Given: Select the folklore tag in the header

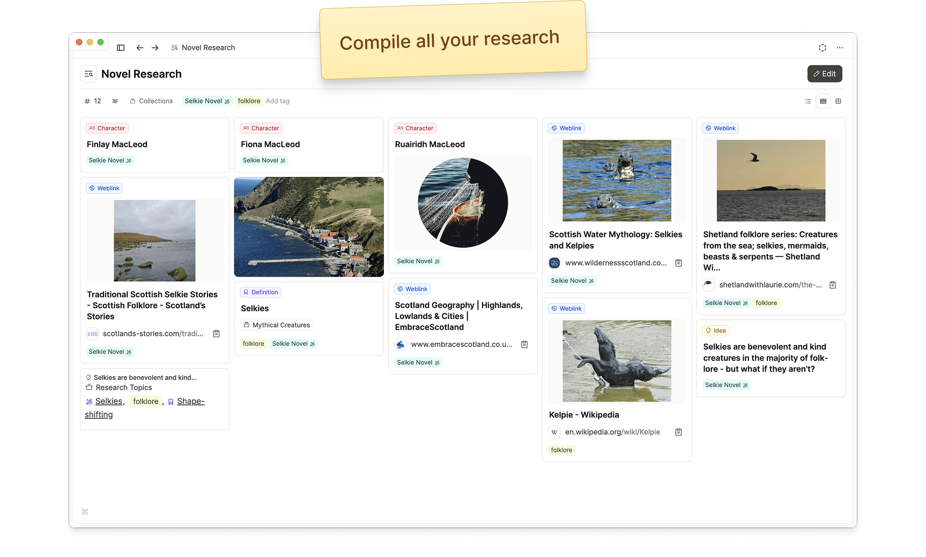Looking at the screenshot, I should tap(249, 101).
